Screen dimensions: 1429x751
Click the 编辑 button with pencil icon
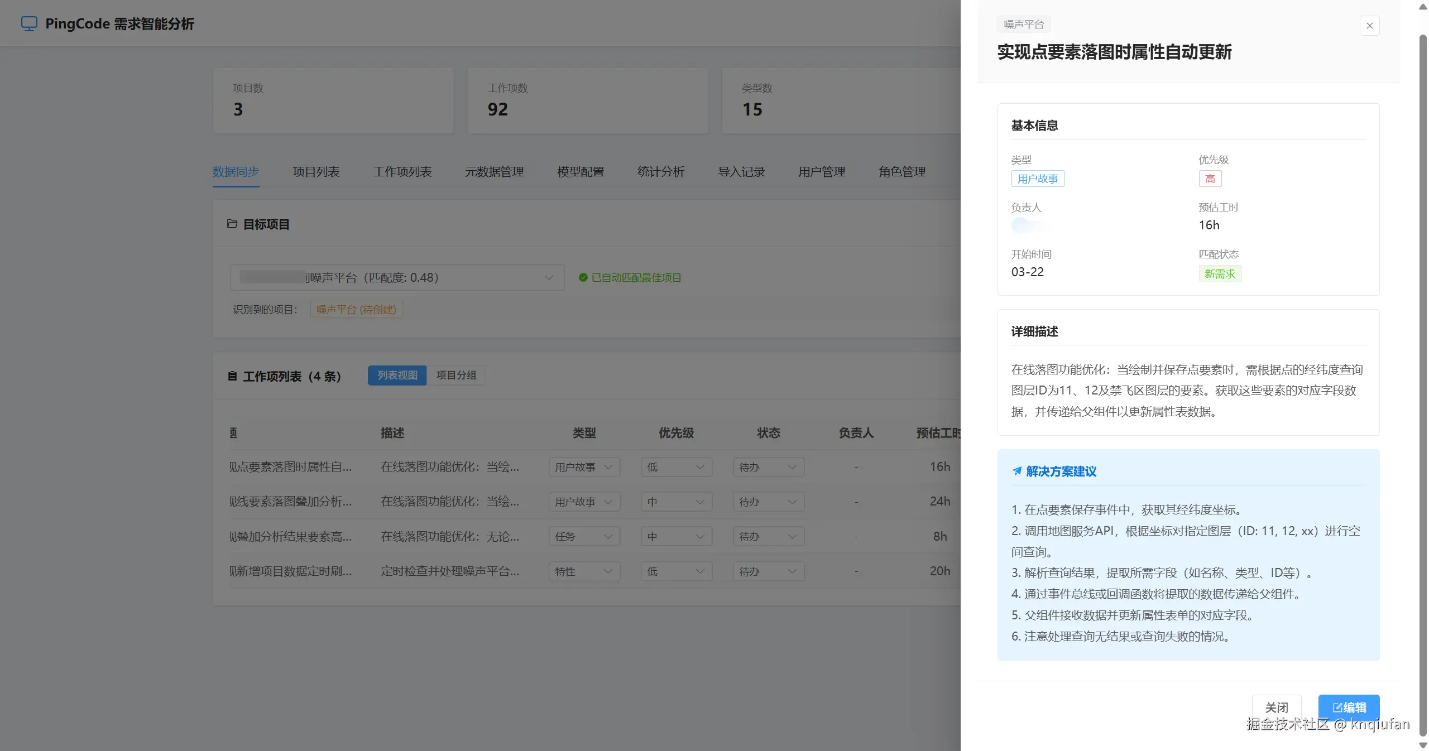(1349, 707)
